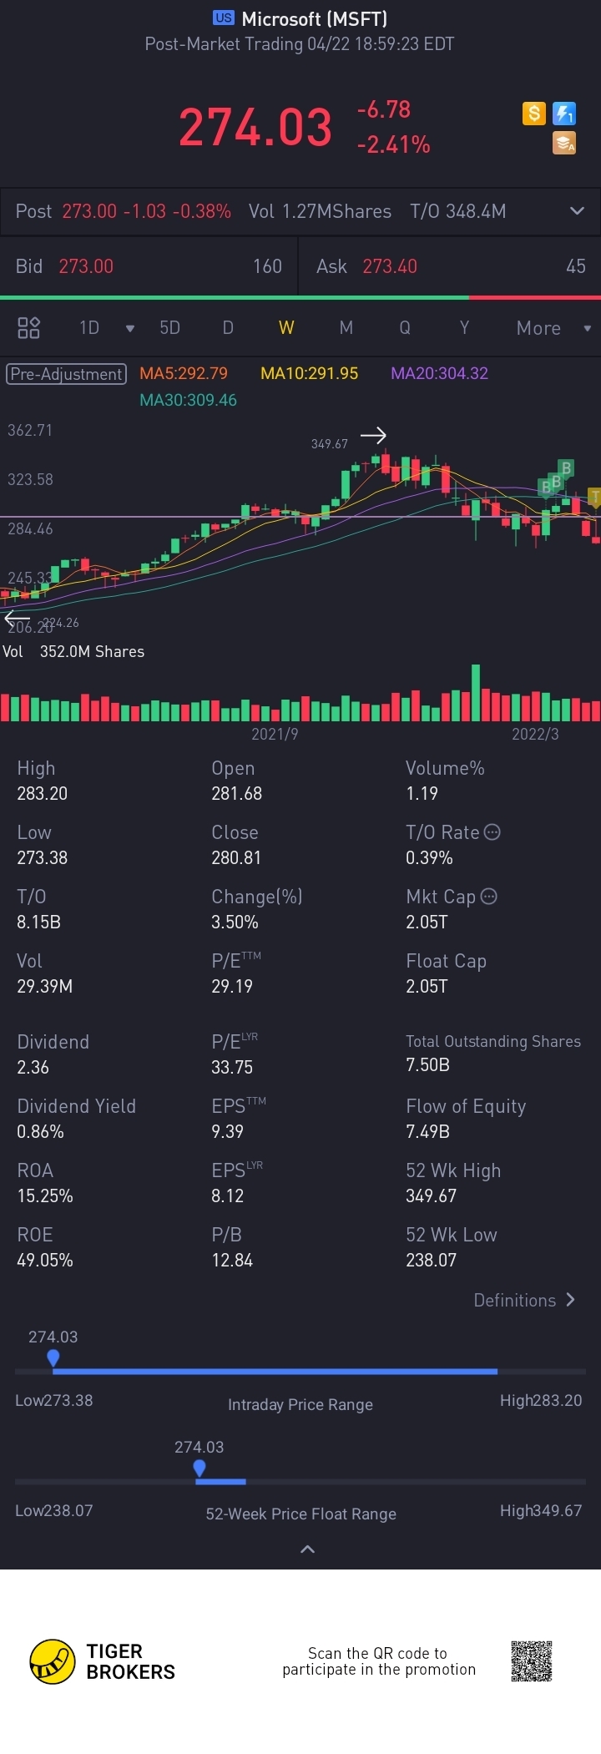The width and height of the screenshot is (601, 1754).
Task: Switch to the 5D chart tab
Action: [170, 327]
